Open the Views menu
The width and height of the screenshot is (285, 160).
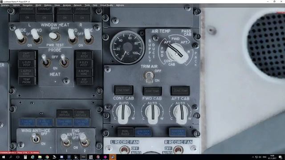pos(57,5)
